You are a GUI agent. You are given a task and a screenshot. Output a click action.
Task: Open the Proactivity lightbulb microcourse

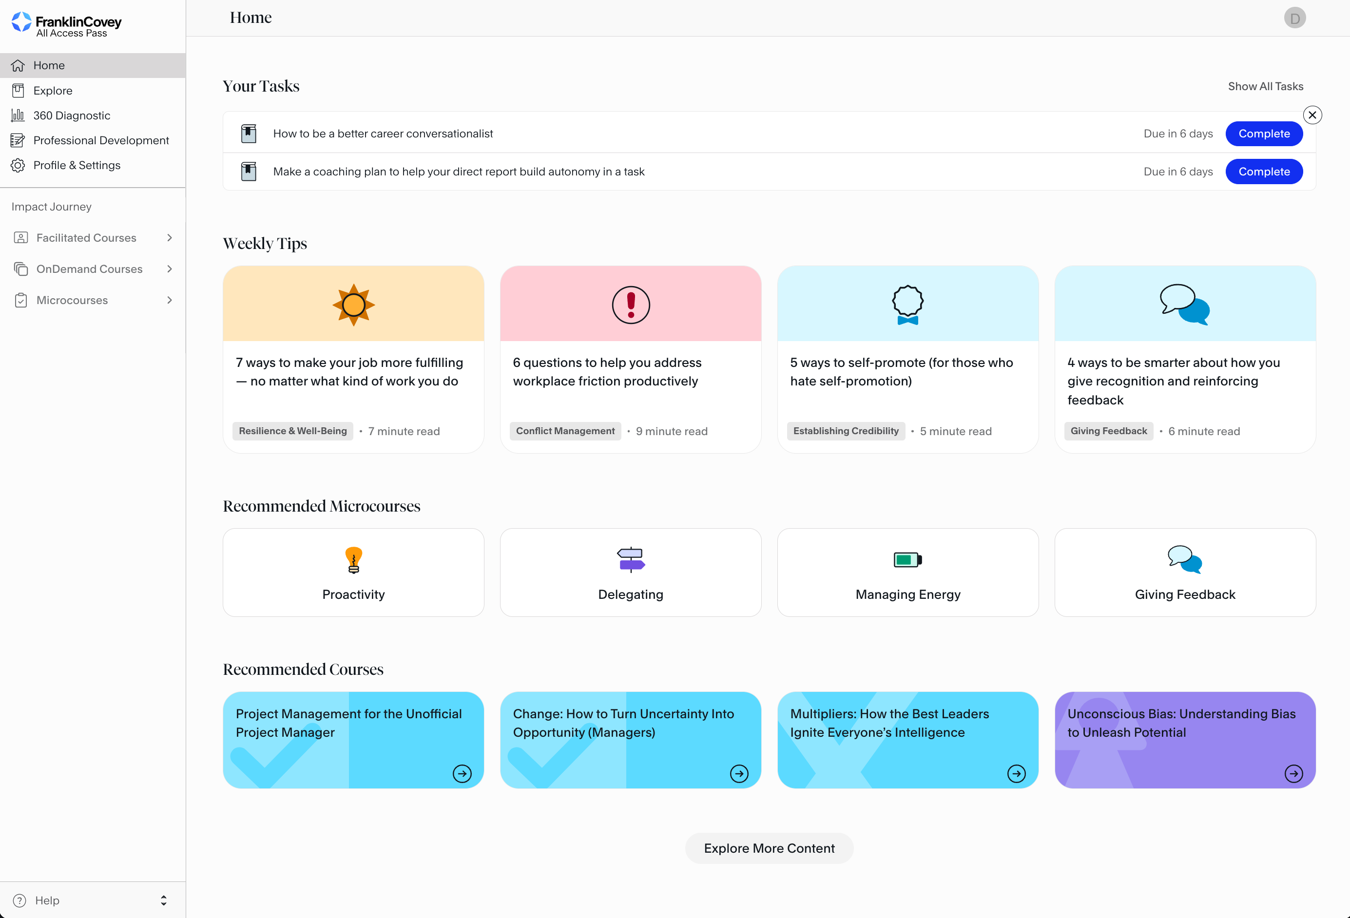click(x=353, y=572)
